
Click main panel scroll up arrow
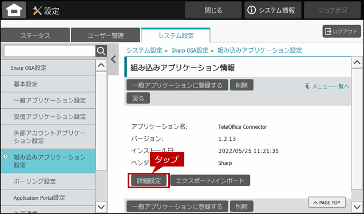tap(357, 62)
